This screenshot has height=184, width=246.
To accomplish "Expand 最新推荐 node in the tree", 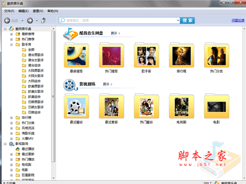I will click(x=11, y=34).
